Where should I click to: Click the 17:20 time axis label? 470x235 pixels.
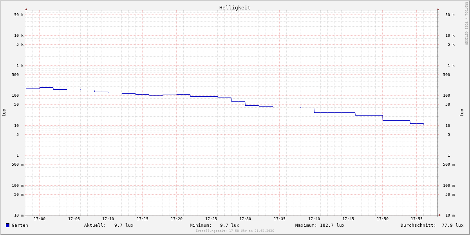(177, 219)
